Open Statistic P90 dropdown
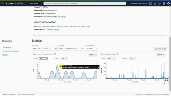The width and height of the screenshot is (171, 96). coord(132,58)
